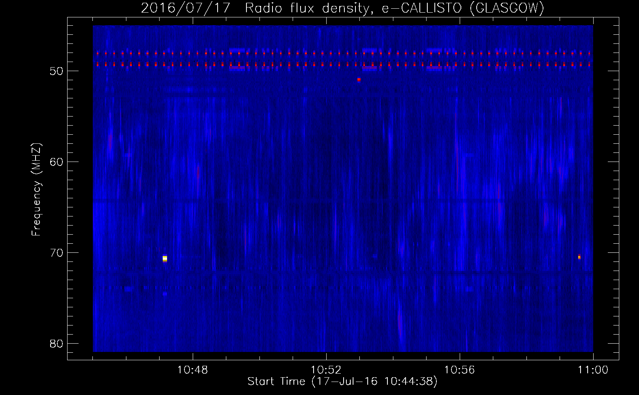Click the 'Frequency (MHZ)' axis label
639x395 pixels.
pyautogui.click(x=36, y=190)
